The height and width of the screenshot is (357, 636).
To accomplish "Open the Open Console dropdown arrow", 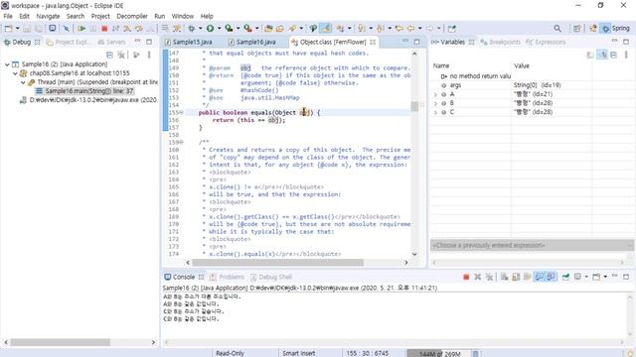I will [x=605, y=277].
